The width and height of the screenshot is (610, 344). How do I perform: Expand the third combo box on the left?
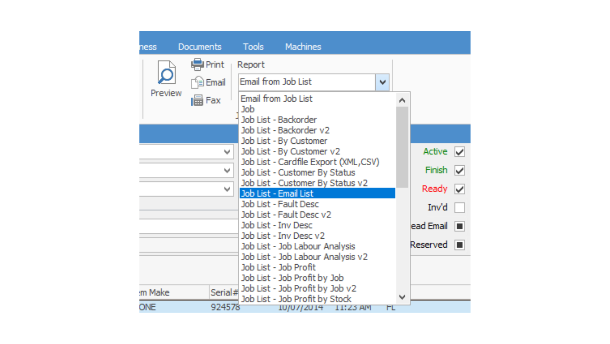pos(227,189)
